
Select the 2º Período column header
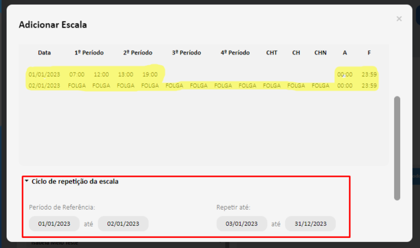point(137,53)
